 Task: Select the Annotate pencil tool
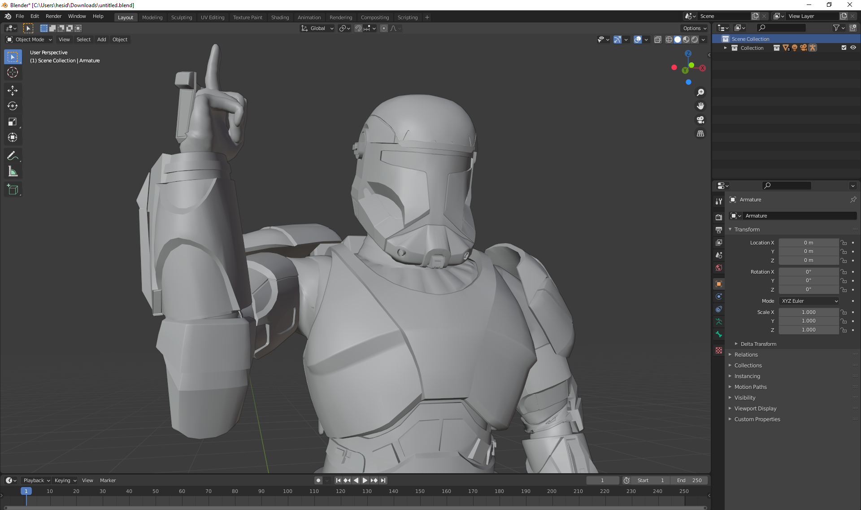[x=13, y=156]
